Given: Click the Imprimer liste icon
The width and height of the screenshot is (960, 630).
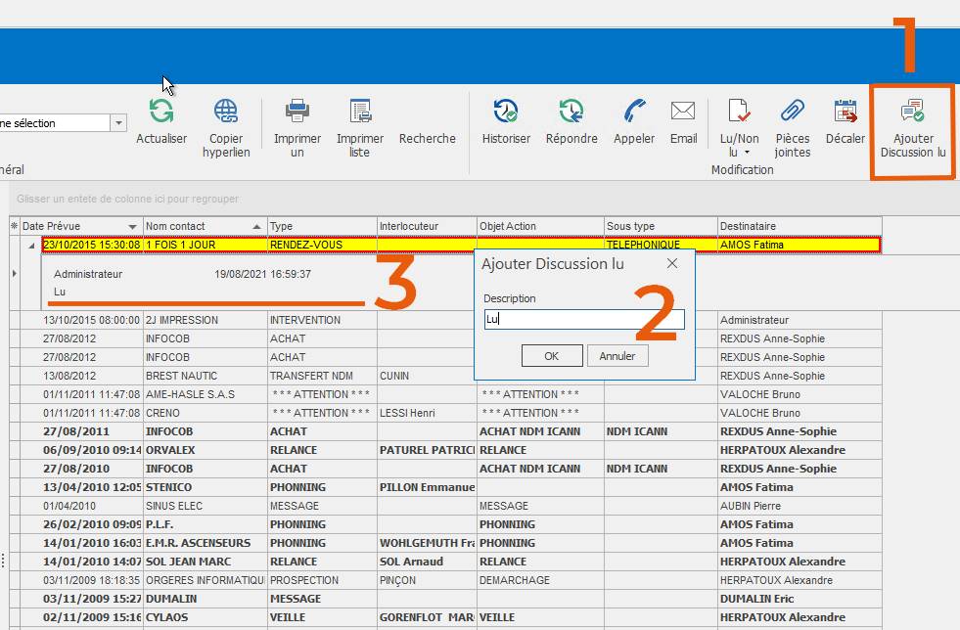Looking at the screenshot, I should coord(360,111).
